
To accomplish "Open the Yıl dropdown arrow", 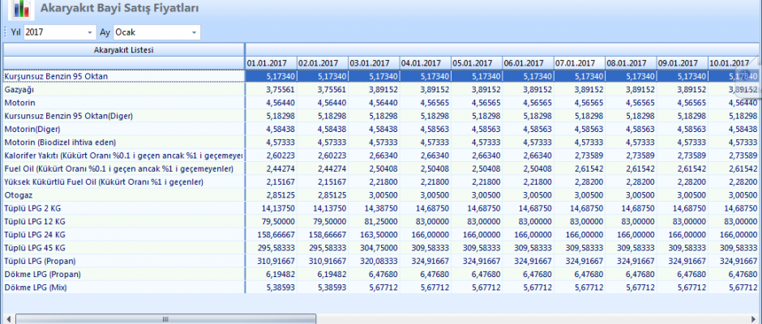I will tap(89, 32).
